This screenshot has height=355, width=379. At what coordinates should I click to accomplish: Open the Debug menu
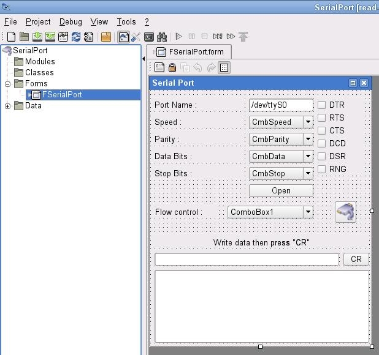click(71, 21)
